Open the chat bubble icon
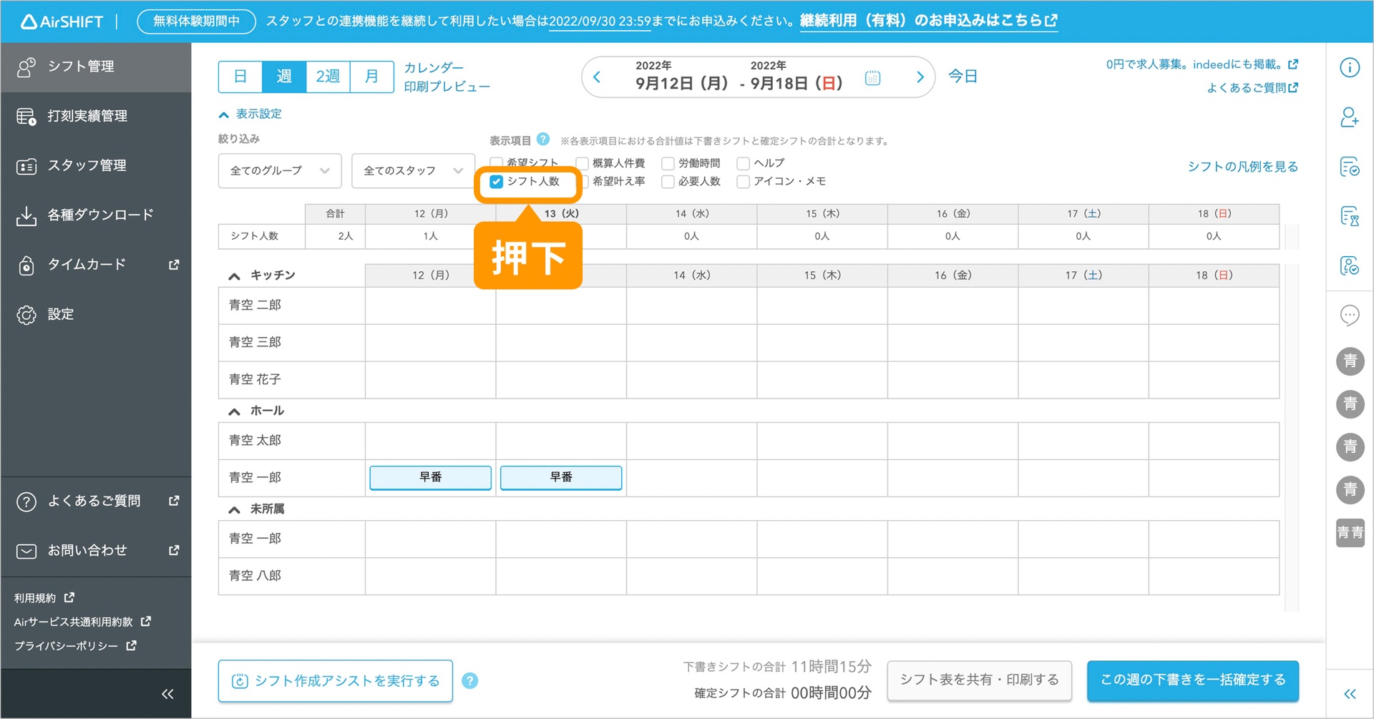 click(1349, 315)
